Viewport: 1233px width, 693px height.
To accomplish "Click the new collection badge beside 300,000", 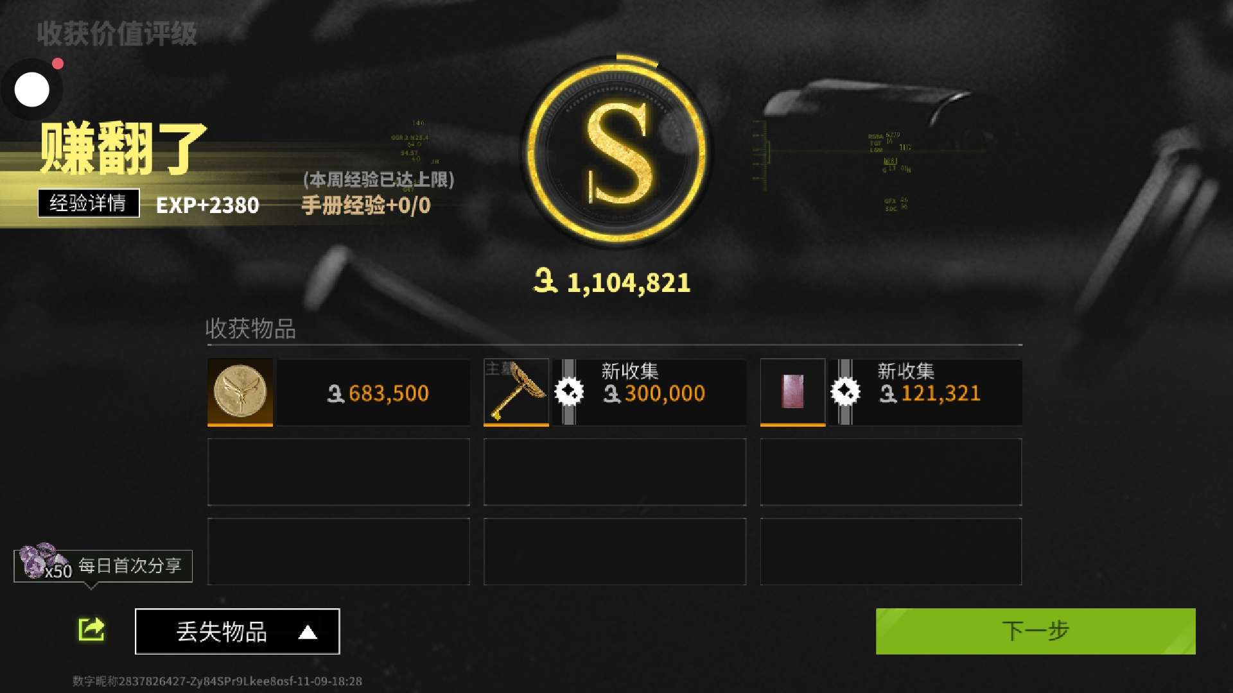I will tap(569, 392).
